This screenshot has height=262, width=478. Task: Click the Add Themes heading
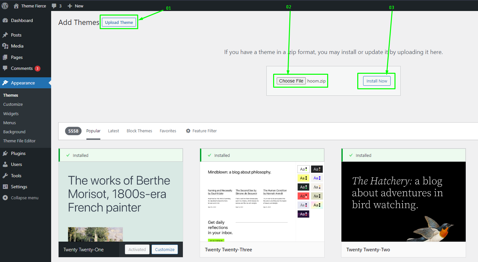click(x=79, y=22)
